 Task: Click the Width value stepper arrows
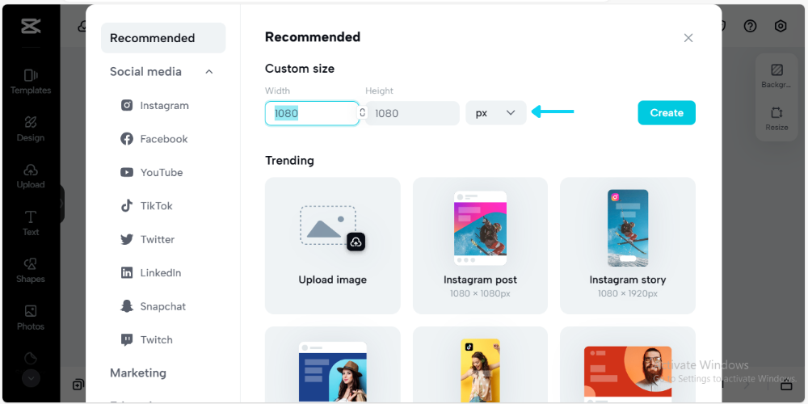tap(362, 113)
